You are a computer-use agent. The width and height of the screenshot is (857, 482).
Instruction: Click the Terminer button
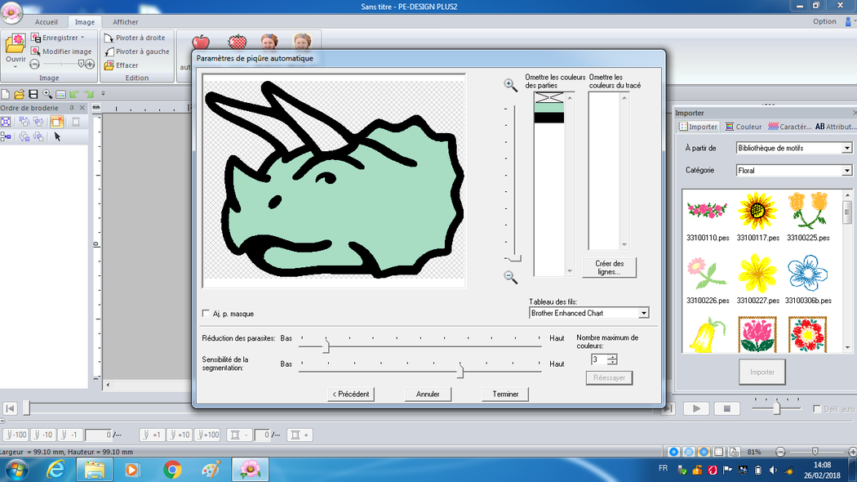[505, 394]
